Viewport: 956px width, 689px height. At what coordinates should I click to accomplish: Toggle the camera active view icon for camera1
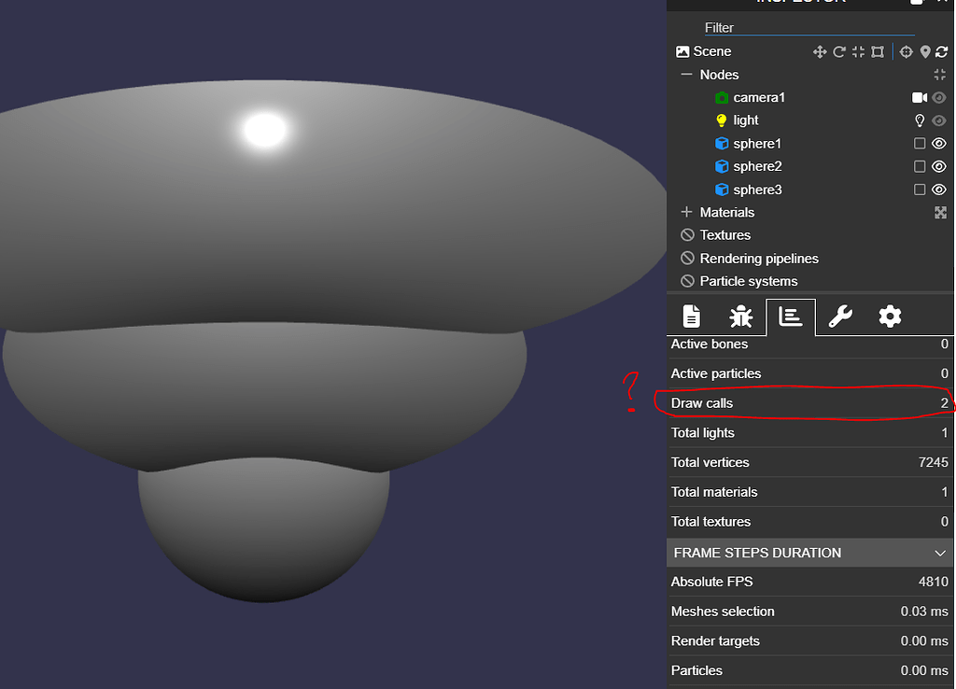pos(919,97)
